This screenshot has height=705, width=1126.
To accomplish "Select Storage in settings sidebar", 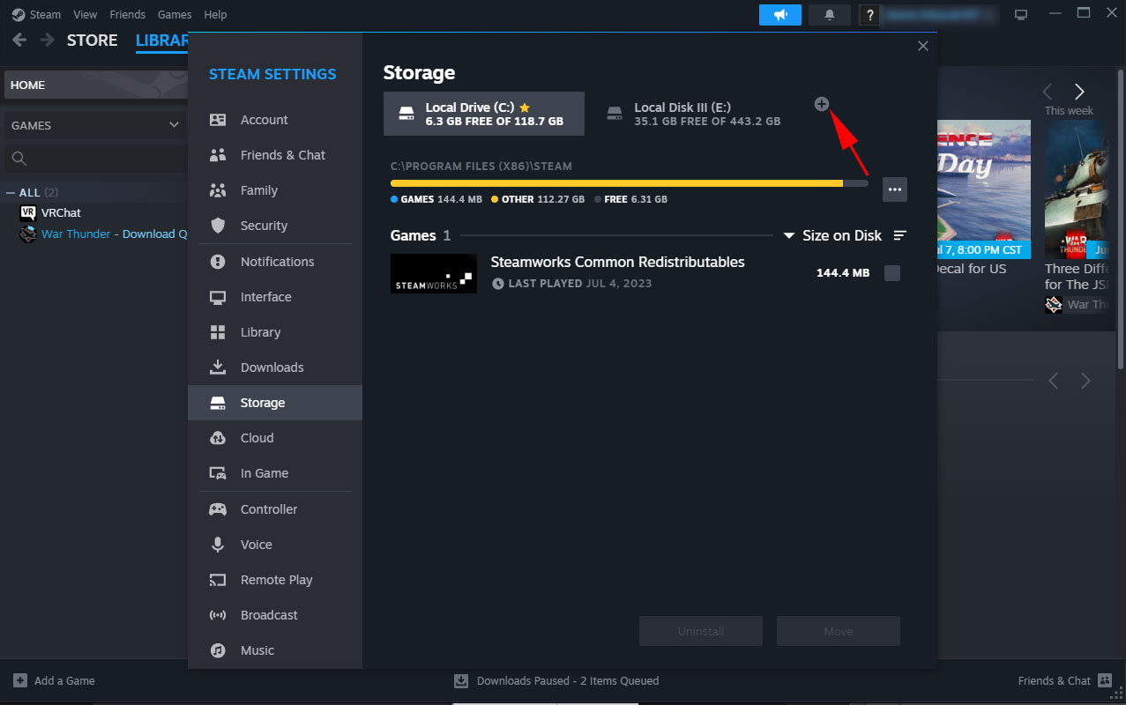I will [275, 403].
